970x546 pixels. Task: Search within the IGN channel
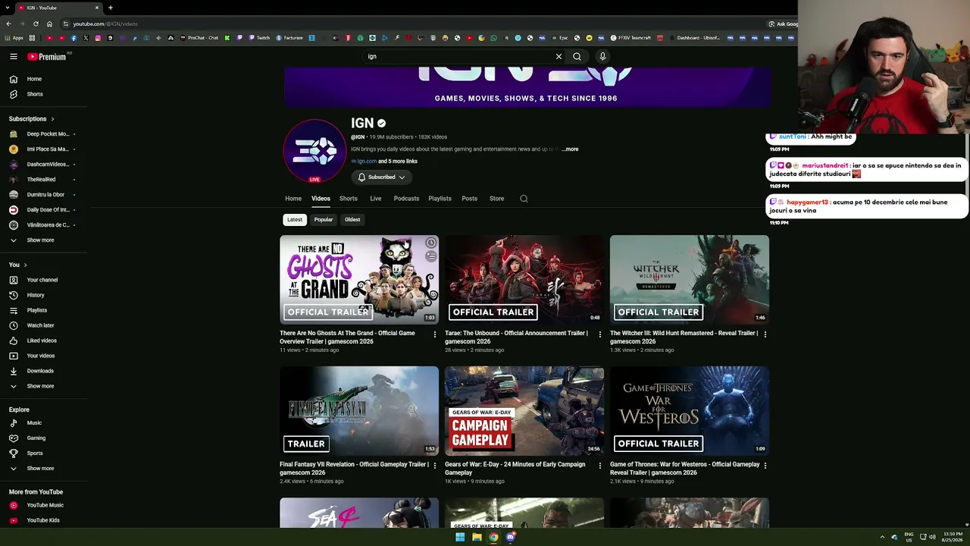(x=524, y=199)
